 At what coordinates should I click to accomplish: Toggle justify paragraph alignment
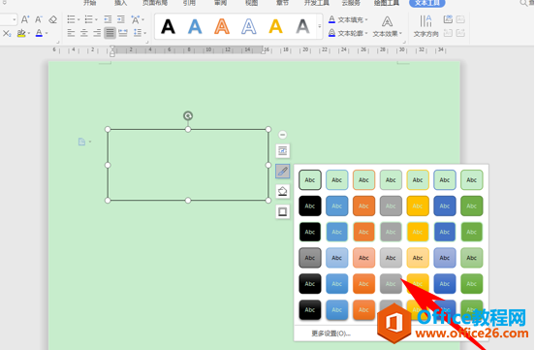pyautogui.click(x=110, y=33)
